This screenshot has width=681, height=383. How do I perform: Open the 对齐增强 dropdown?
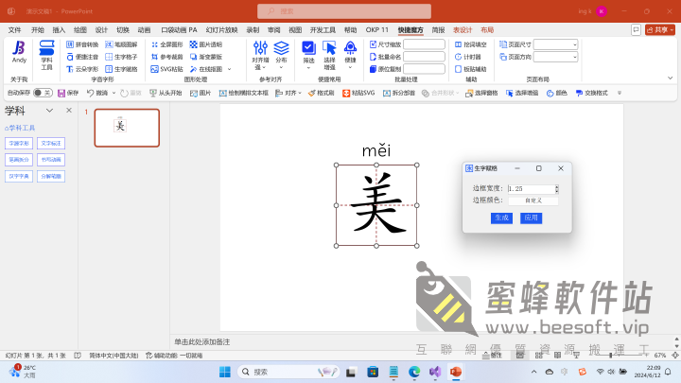[x=261, y=55]
